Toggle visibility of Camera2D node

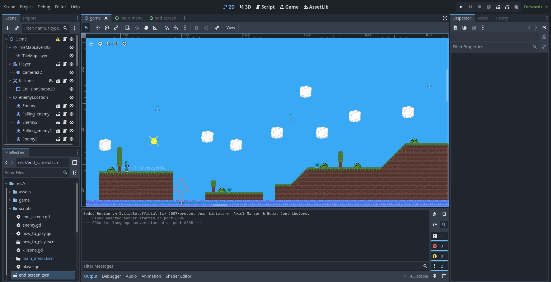coord(72,72)
